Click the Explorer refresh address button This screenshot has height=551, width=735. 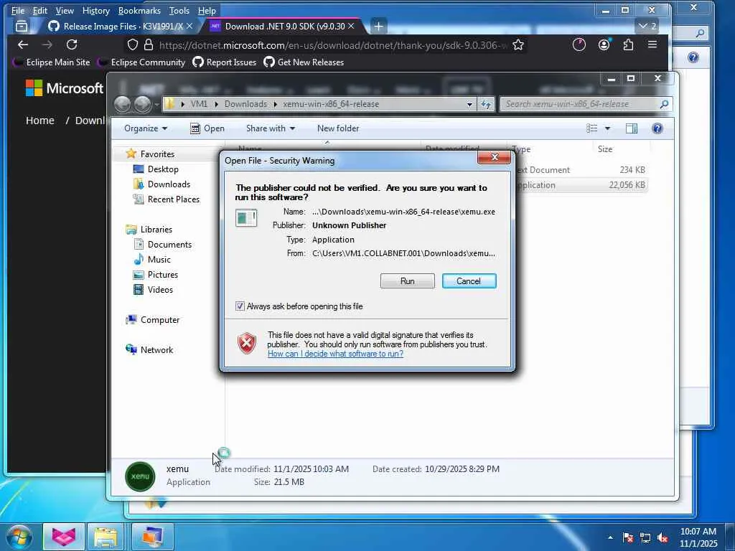[486, 104]
